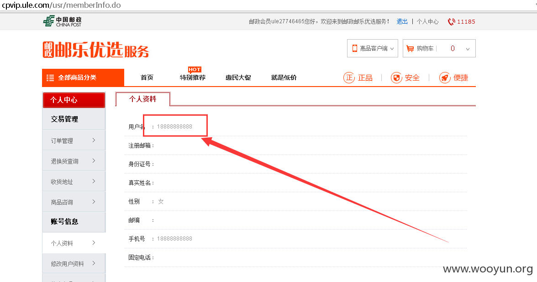The image size is (537, 282).
Task: Open the 全部商品分类 category menu
Action: click(83, 77)
